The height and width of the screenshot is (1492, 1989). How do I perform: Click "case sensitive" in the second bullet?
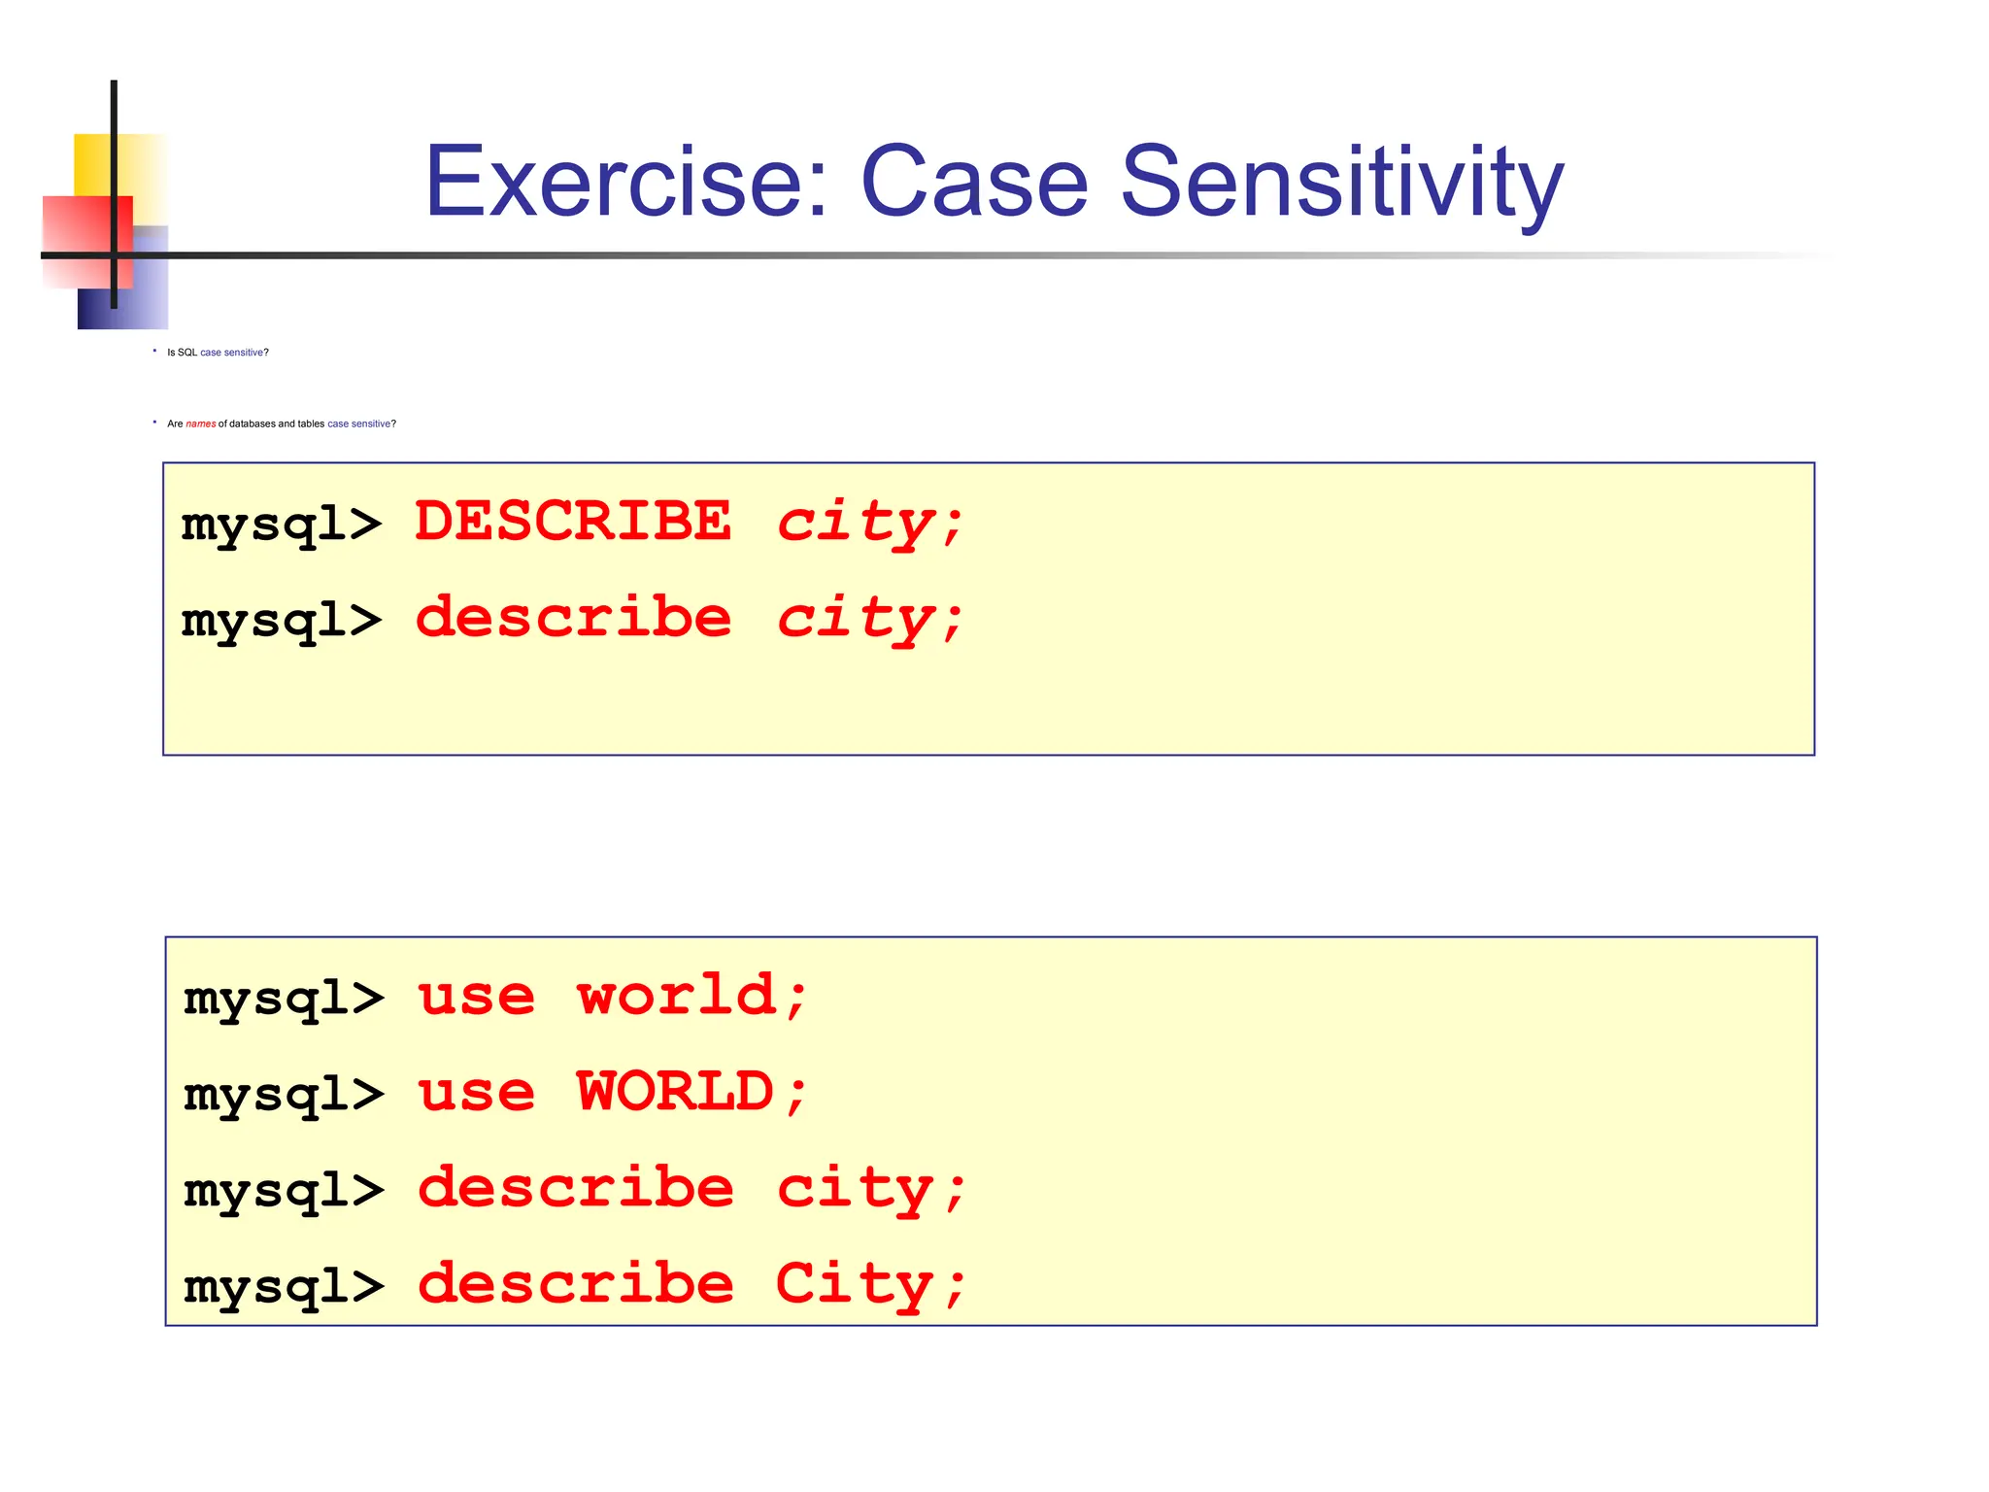click(358, 424)
